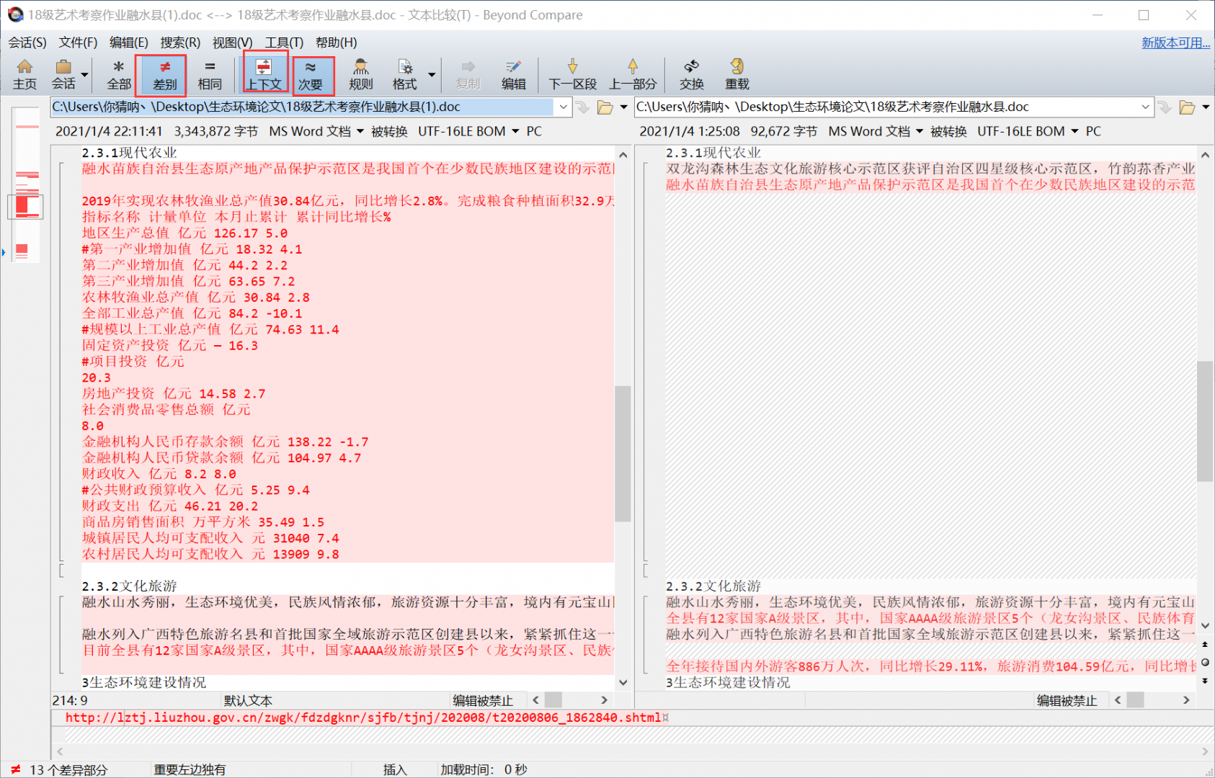Image resolution: width=1215 pixels, height=778 pixels.
Task: Click the left pane open folder icon
Action: (x=605, y=107)
